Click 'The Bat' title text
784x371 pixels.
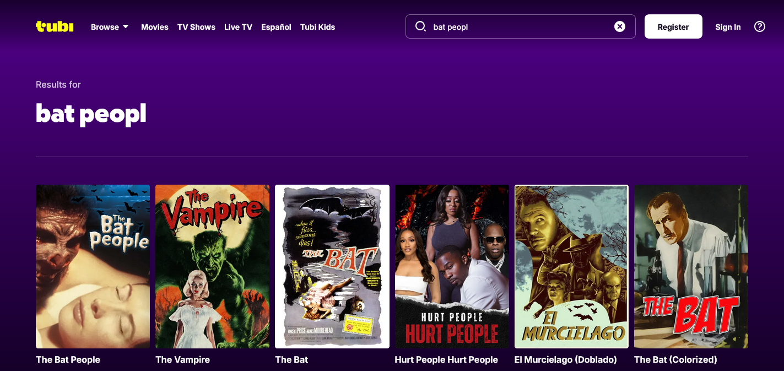(291, 359)
